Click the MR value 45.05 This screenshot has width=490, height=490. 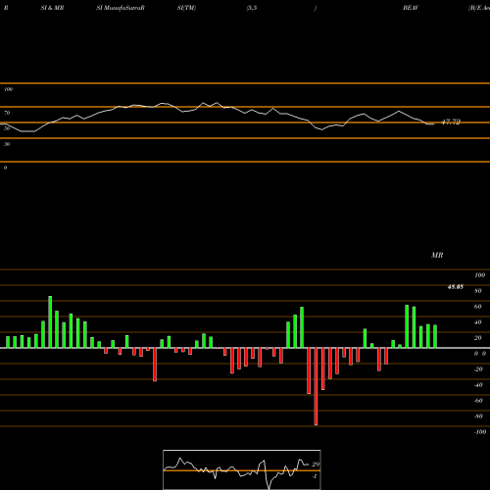pos(456,287)
